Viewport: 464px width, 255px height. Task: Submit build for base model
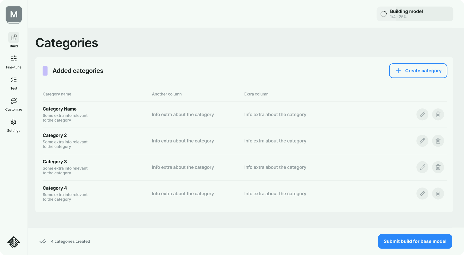(x=415, y=241)
